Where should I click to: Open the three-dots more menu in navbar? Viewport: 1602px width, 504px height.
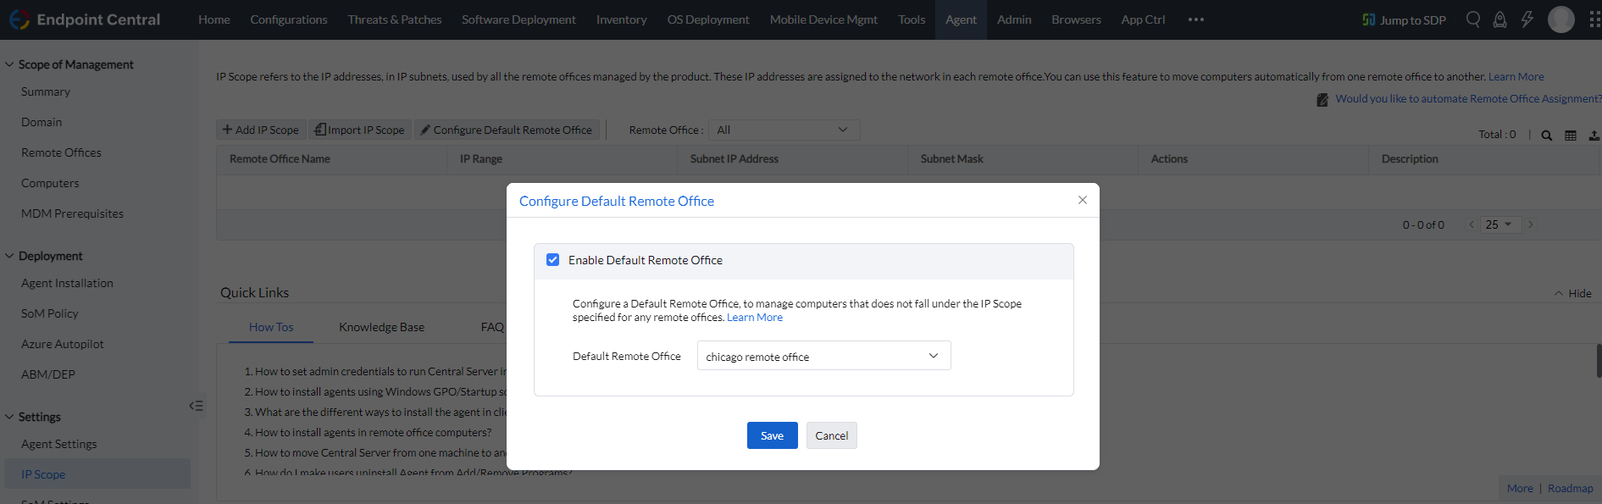1196,19
